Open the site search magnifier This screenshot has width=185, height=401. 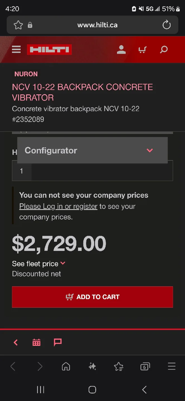164,50
